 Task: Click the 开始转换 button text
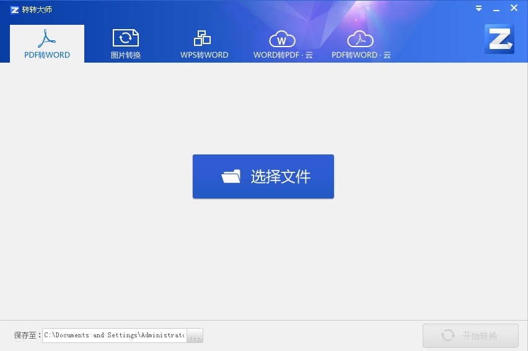coord(480,335)
